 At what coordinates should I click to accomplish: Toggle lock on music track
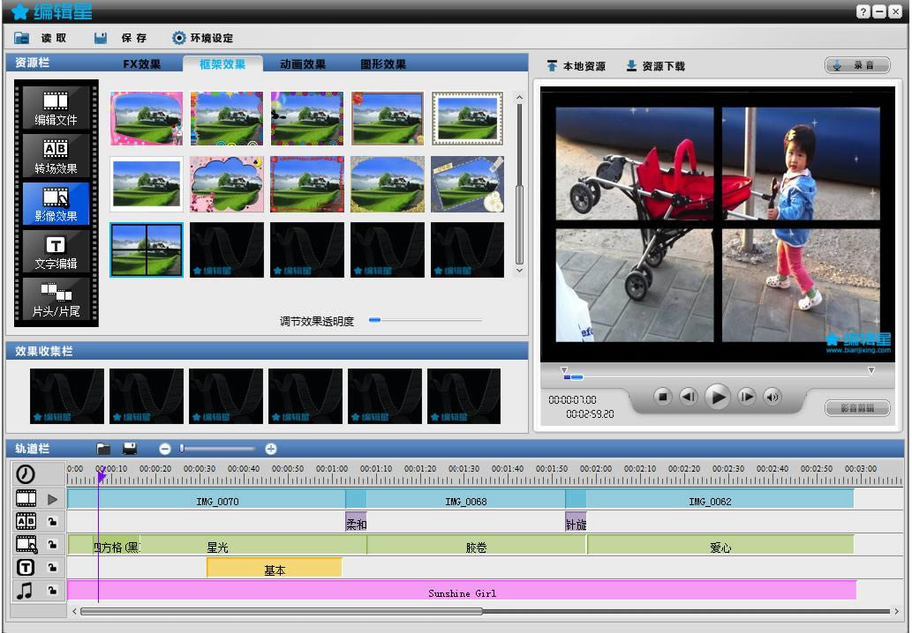[x=52, y=592]
